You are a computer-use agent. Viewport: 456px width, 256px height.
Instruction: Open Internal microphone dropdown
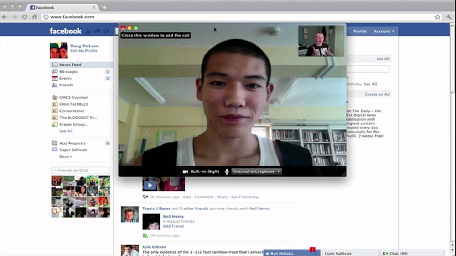[256, 171]
